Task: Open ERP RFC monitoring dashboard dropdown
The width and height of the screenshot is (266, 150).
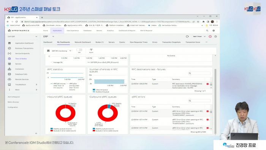Action: (x=70, y=51)
